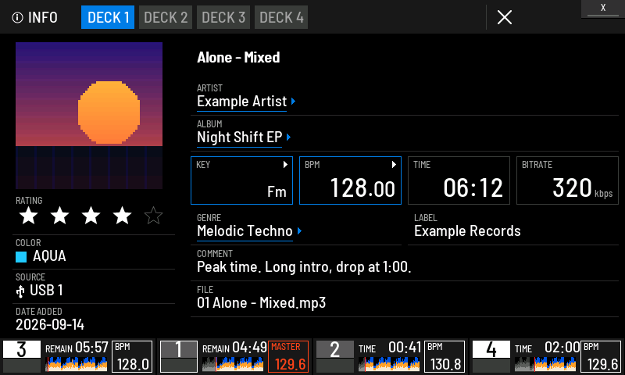Open the Night Shift EP album link
This screenshot has height=375, width=625.
[x=239, y=137]
